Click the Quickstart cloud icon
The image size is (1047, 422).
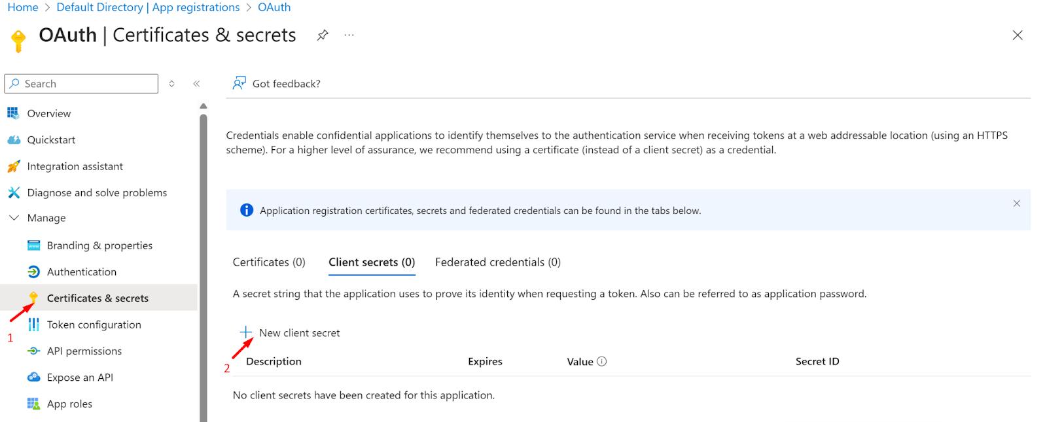(x=14, y=140)
